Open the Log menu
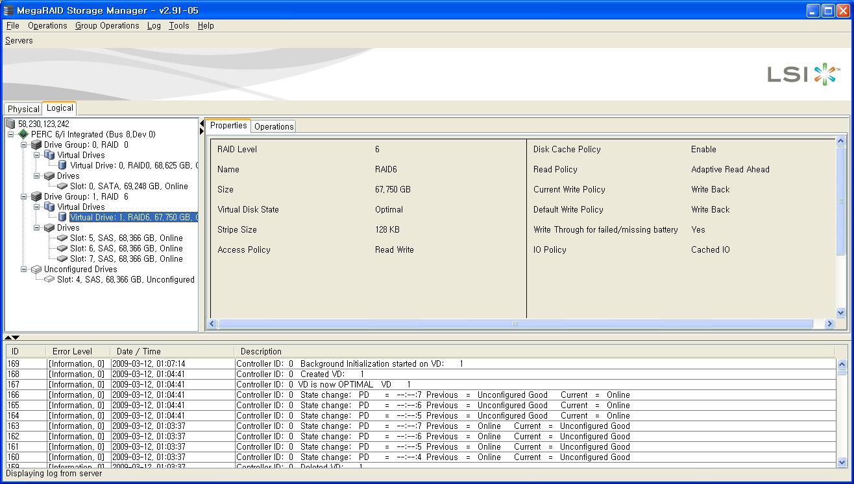 point(154,26)
